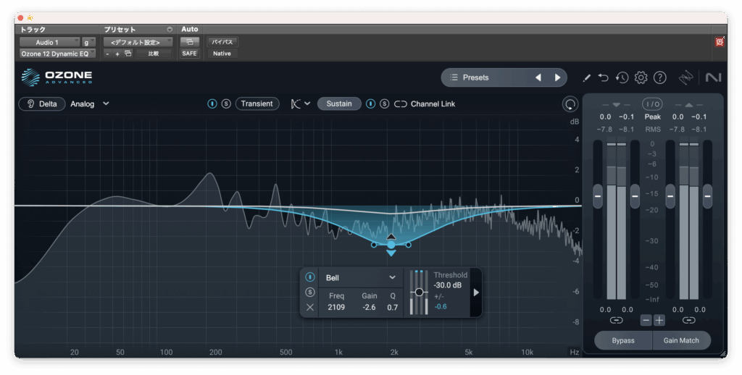Open the Analog mode dropdown
This screenshot has width=742, height=375.
point(90,104)
